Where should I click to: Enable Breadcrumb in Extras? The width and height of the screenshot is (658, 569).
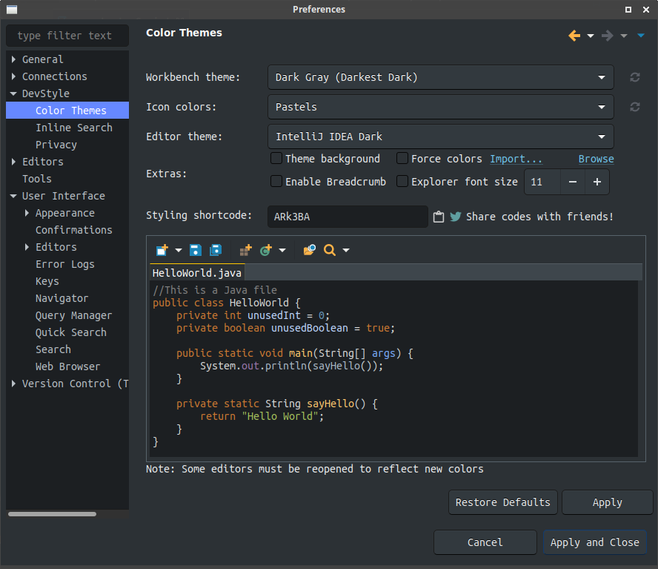276,182
